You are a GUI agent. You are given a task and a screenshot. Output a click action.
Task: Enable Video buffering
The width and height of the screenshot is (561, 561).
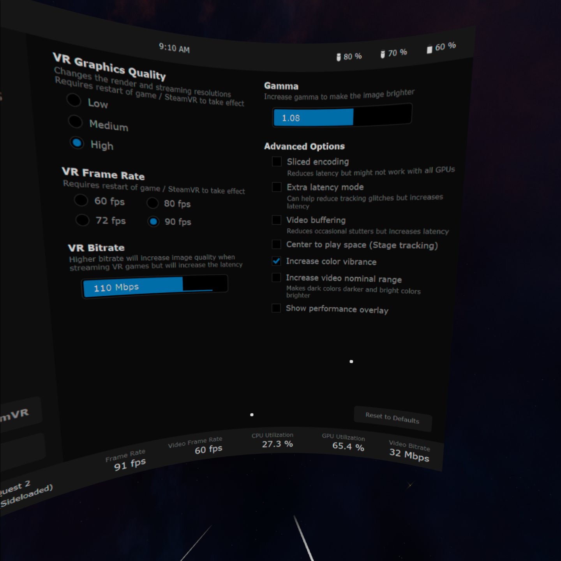[276, 220]
